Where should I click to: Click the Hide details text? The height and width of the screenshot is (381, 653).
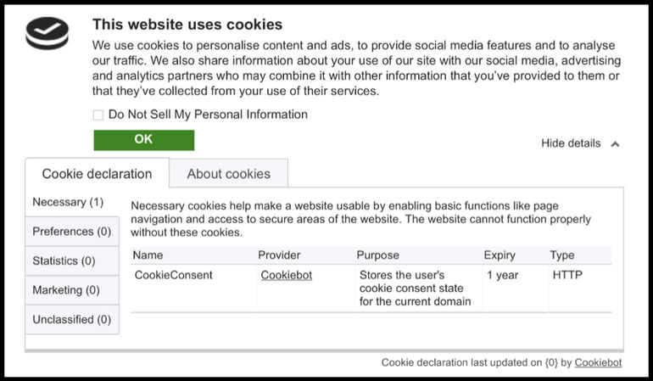(x=571, y=143)
